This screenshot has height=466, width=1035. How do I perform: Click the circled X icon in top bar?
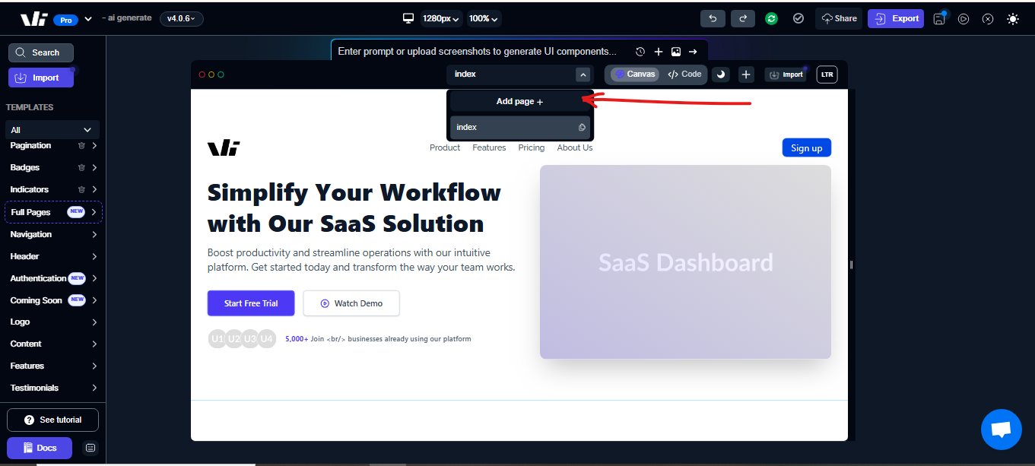point(988,19)
